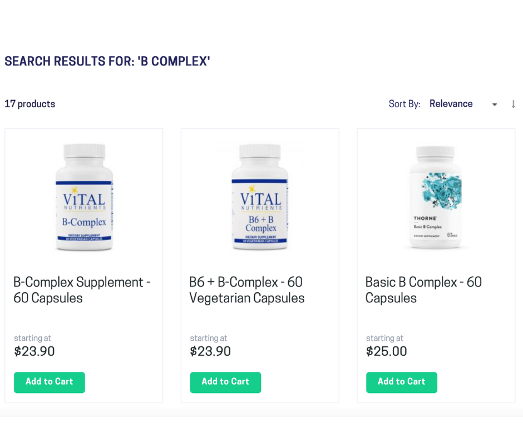Click the Sort By label

point(404,104)
